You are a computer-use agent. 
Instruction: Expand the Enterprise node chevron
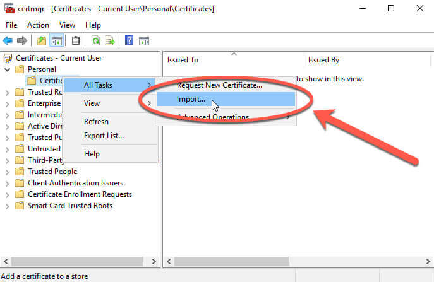7,104
